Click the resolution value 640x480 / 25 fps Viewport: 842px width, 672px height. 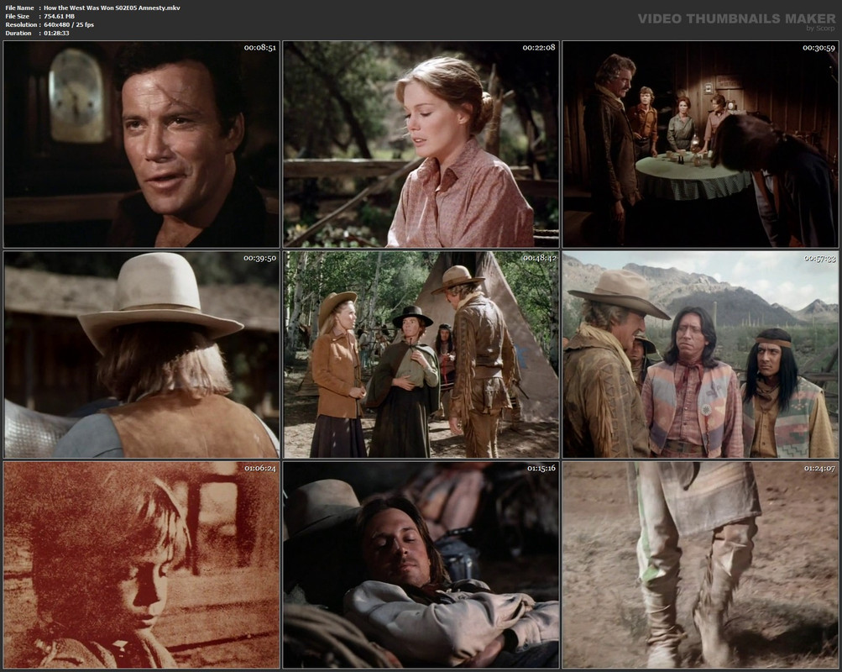point(69,24)
